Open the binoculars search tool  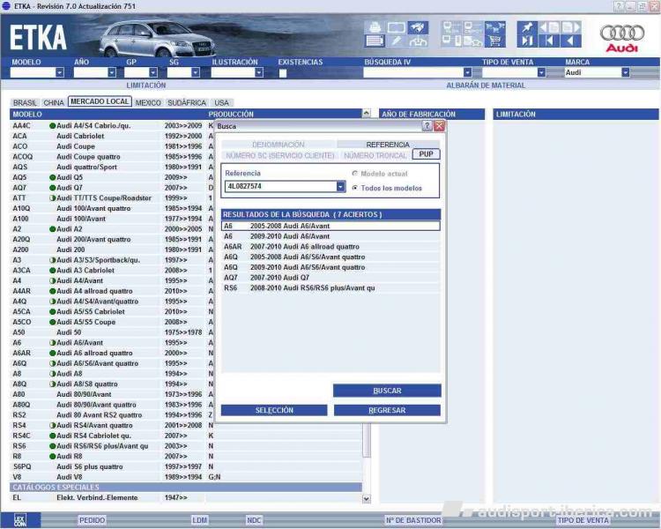click(x=418, y=27)
